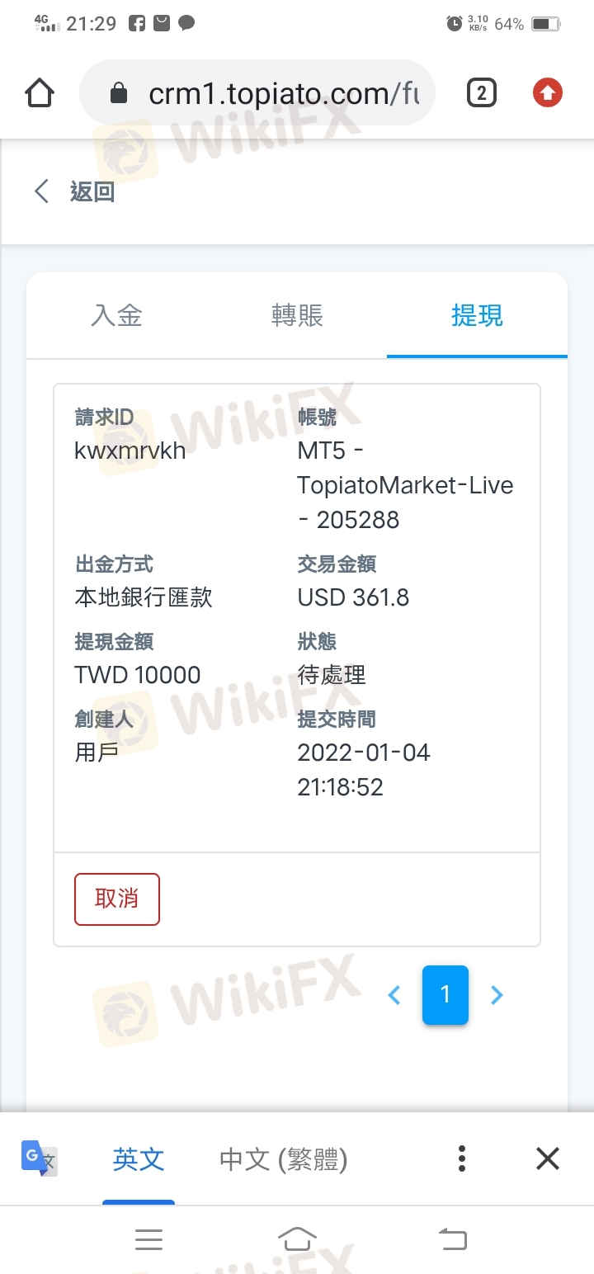Select page 1 in pagination
Viewport: 594px width, 1274px height.
pos(445,995)
